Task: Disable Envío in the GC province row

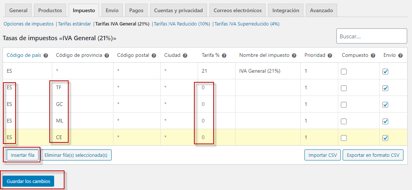Action: 385,105
